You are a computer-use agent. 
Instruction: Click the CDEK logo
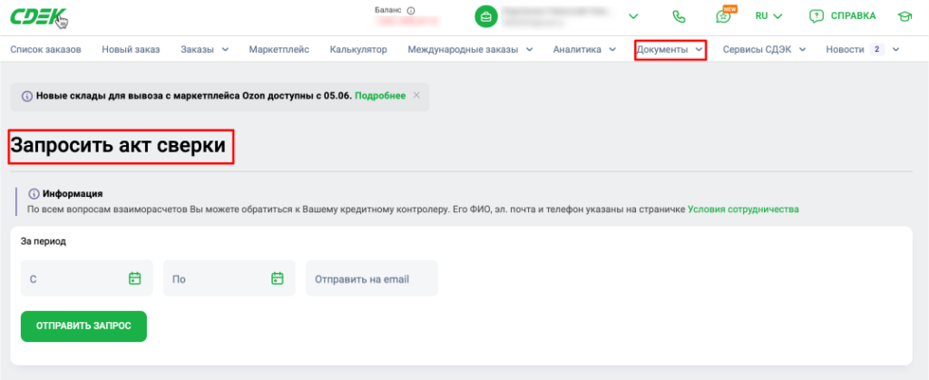coord(37,16)
